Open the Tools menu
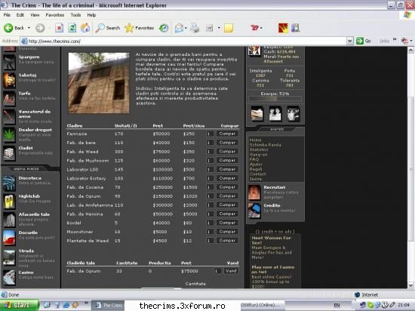 coord(75,15)
